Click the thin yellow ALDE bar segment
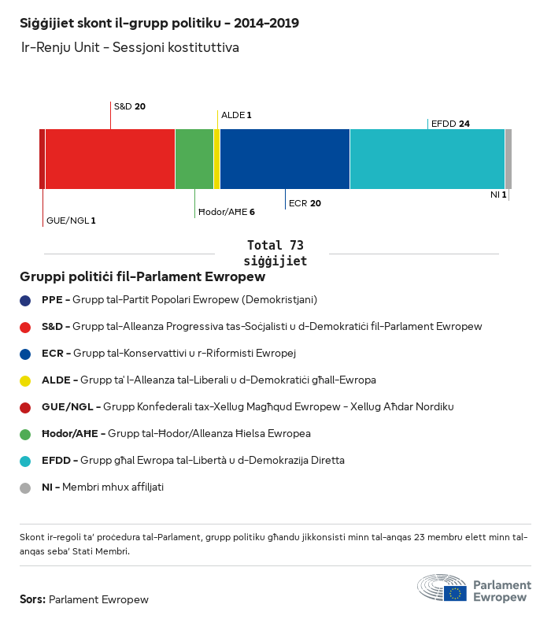This screenshot has height=619, width=551. 216,159
